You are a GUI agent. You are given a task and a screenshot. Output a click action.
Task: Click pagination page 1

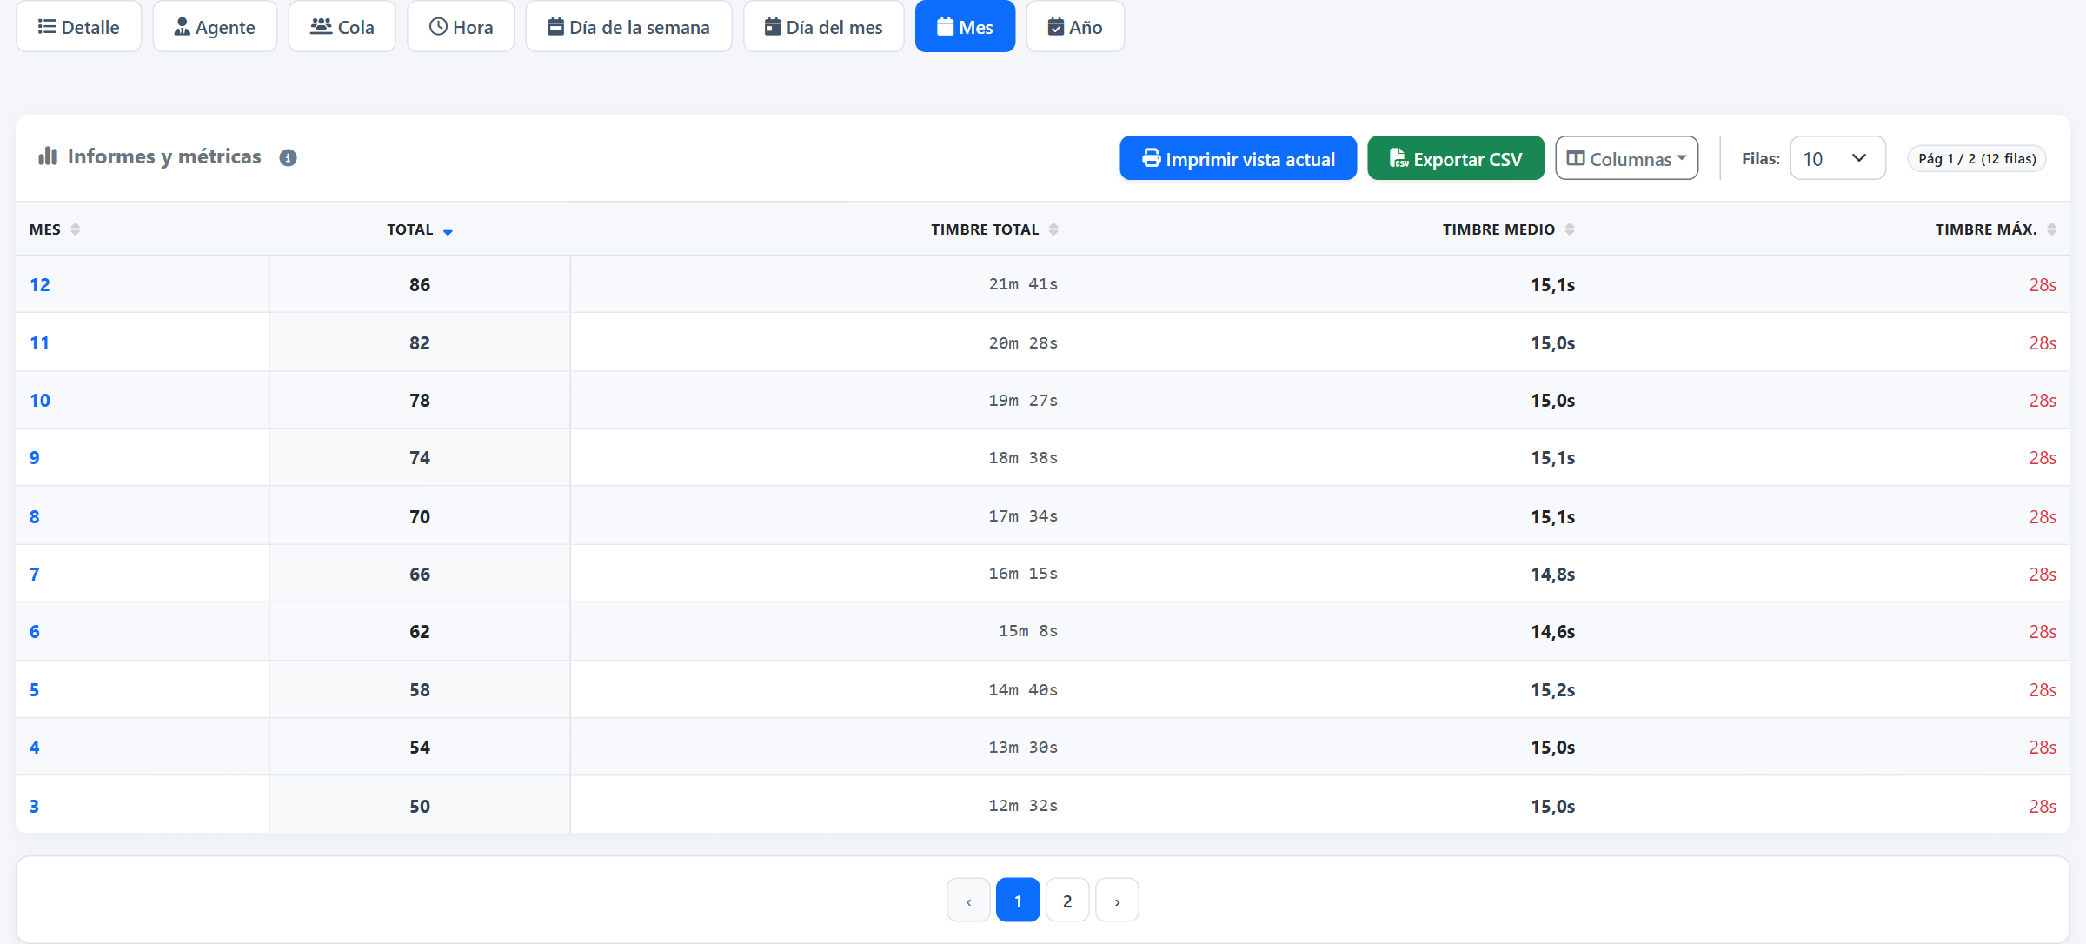tap(1018, 901)
